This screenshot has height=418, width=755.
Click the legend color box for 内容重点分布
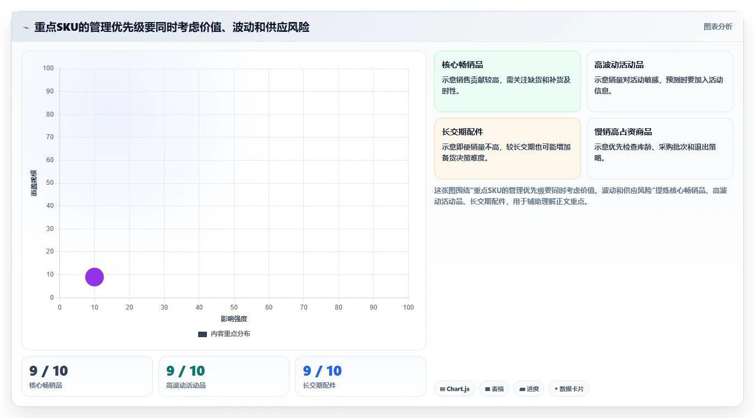[202, 334]
